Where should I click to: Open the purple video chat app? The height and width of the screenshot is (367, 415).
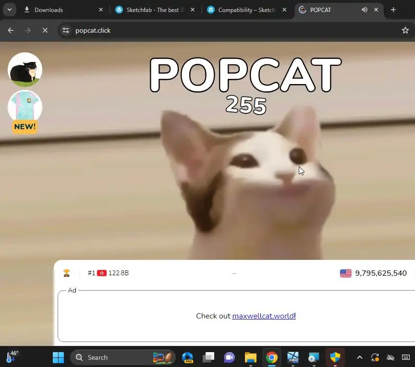click(x=230, y=357)
